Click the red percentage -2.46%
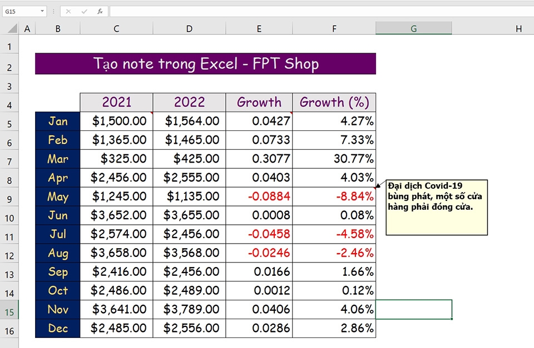Viewport: 534px width, 348px height. (x=334, y=253)
